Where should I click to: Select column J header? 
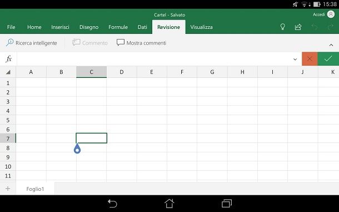[303, 72]
